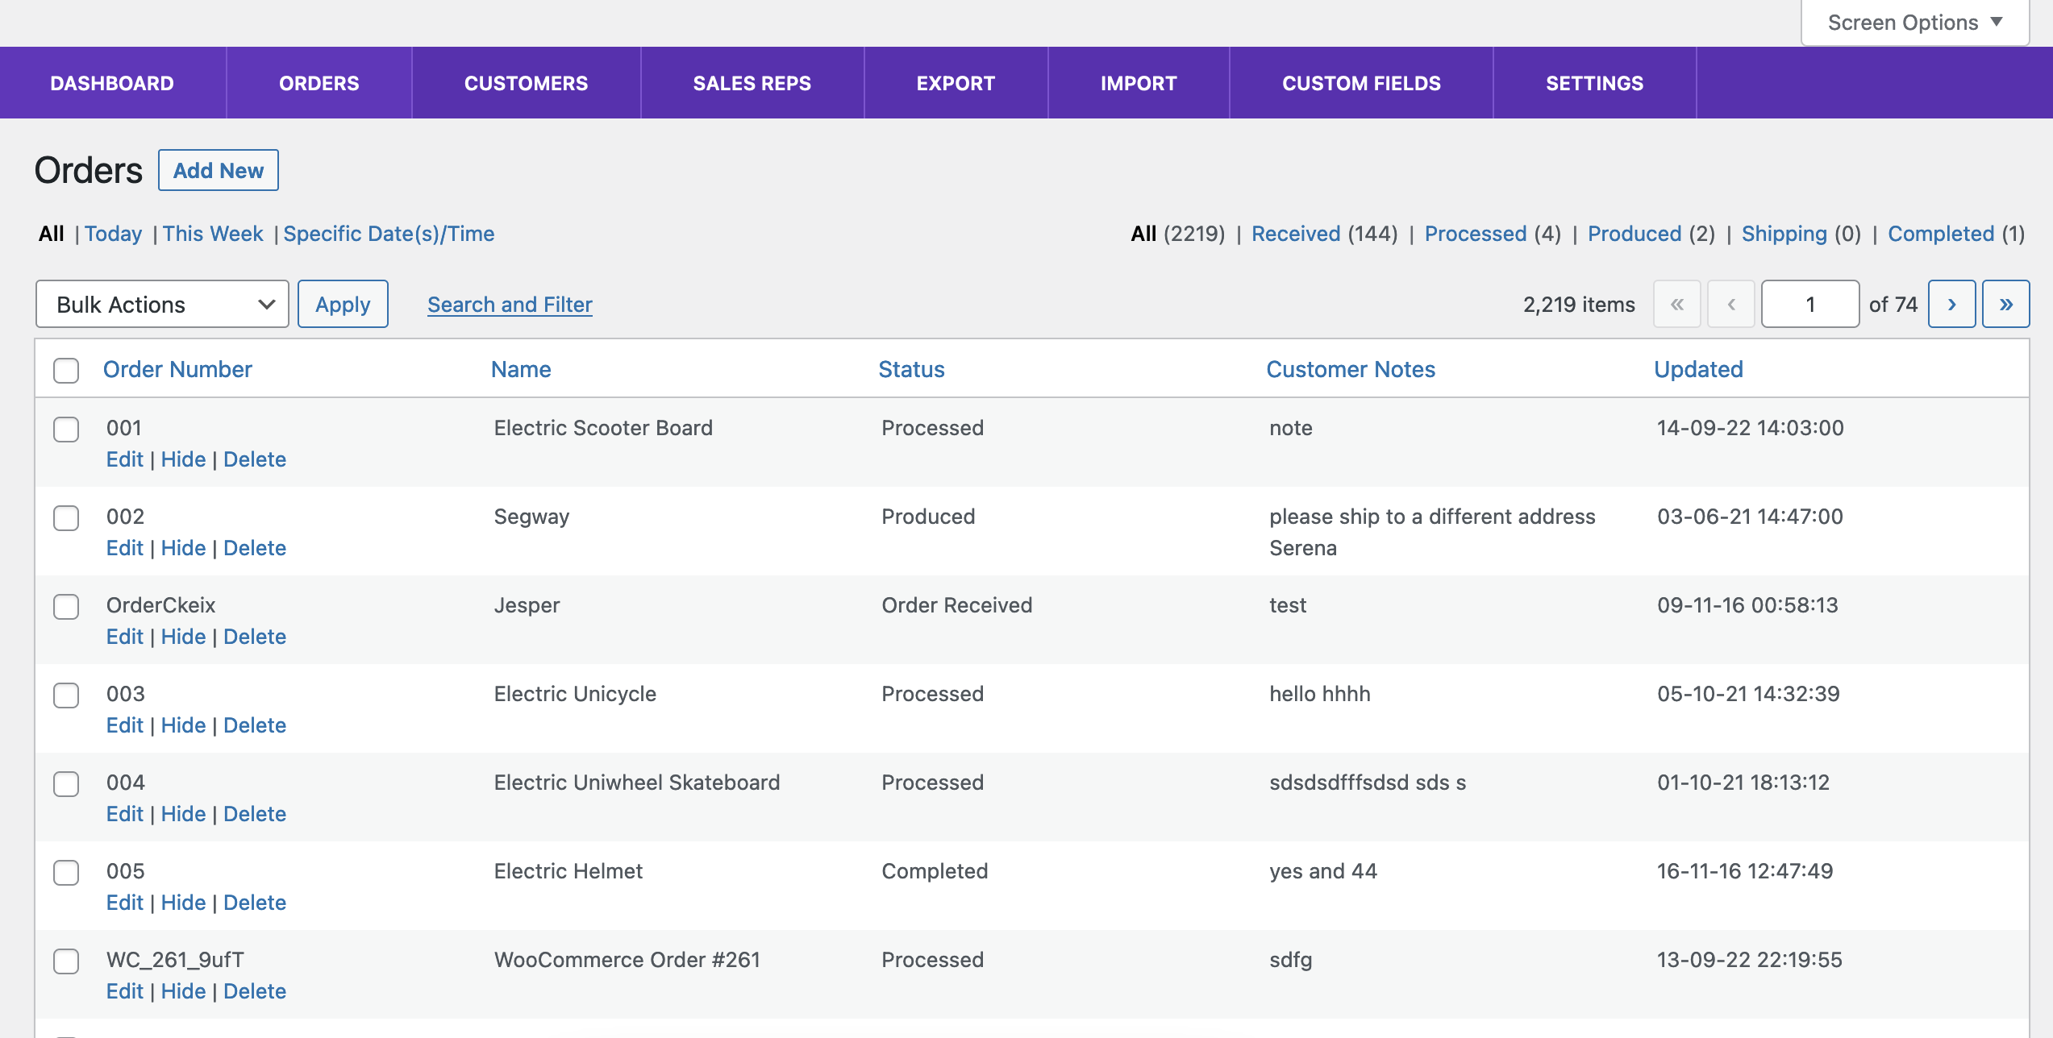Select checkbox for WC_261_9ufT order

(66, 961)
